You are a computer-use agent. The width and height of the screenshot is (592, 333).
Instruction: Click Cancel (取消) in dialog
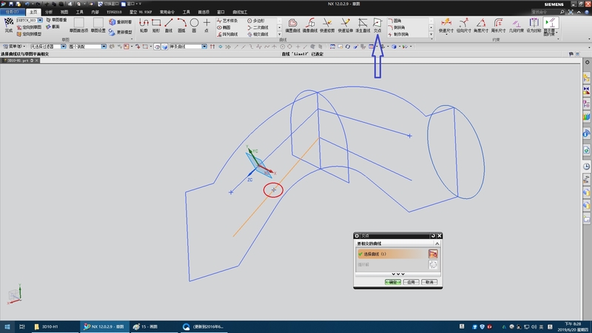(429, 282)
